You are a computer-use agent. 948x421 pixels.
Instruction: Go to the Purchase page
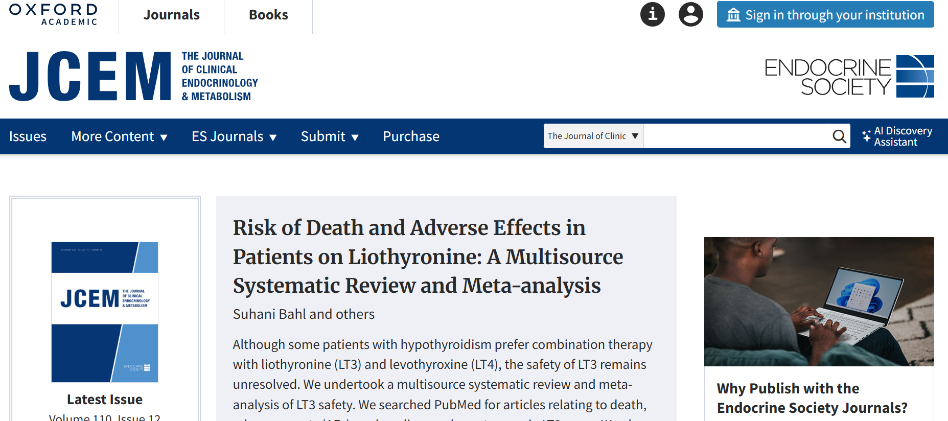tap(411, 136)
